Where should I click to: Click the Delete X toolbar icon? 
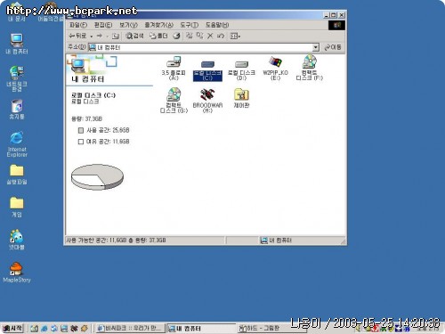point(210,36)
